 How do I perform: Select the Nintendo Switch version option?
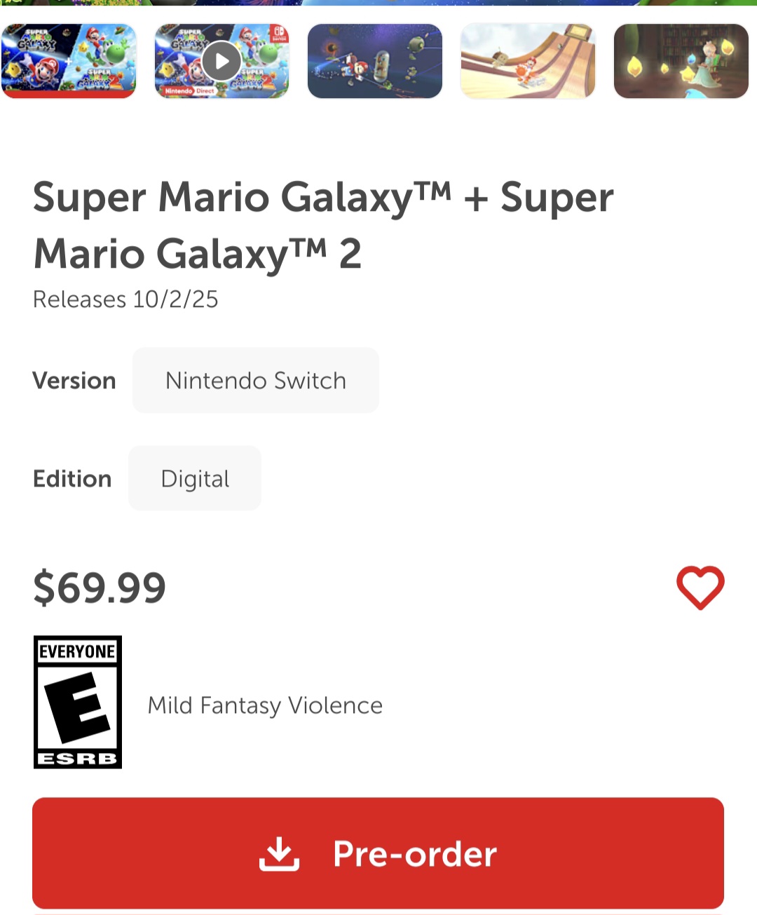256,381
